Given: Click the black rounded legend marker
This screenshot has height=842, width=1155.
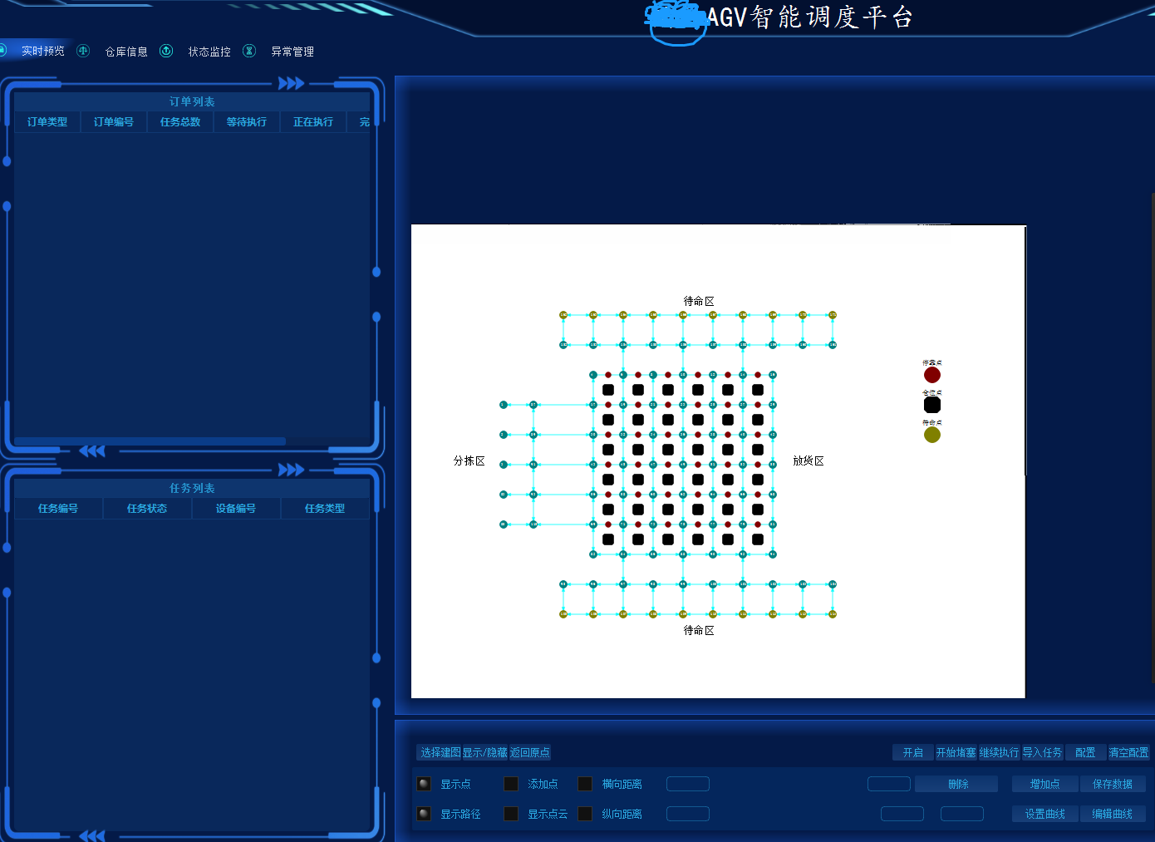Looking at the screenshot, I should 932,405.
